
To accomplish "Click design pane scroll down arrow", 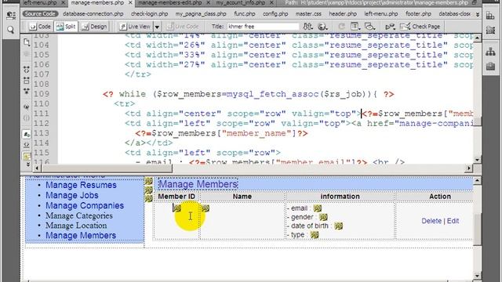I will 478,276.
